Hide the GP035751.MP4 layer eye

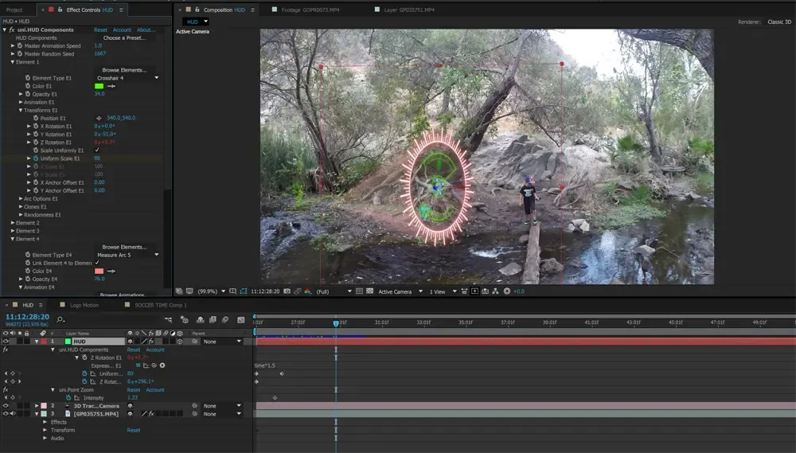pos(6,414)
